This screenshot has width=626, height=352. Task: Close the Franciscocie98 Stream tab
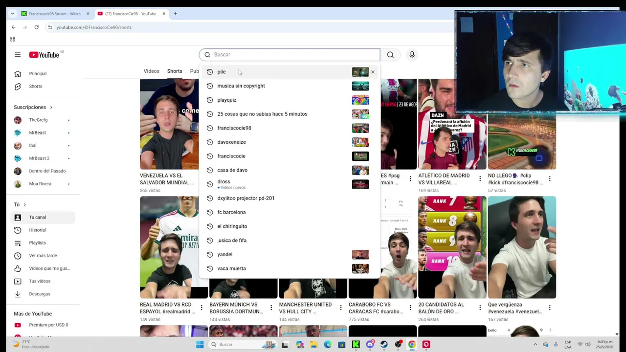click(88, 14)
